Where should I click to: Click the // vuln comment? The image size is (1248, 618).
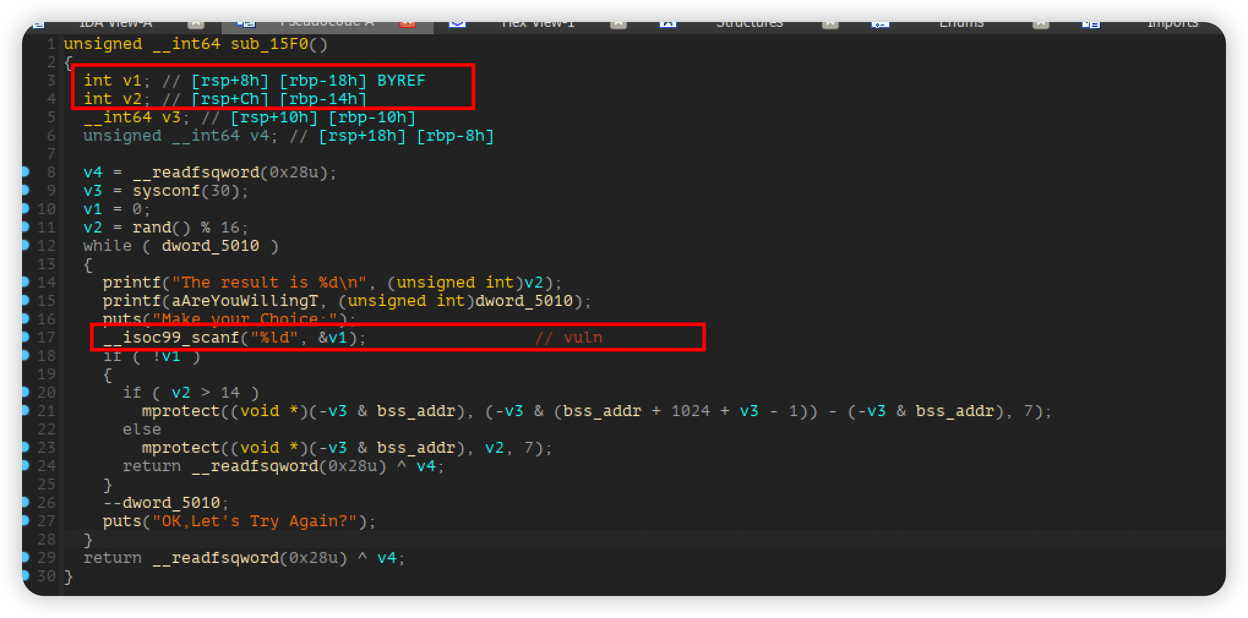(568, 338)
